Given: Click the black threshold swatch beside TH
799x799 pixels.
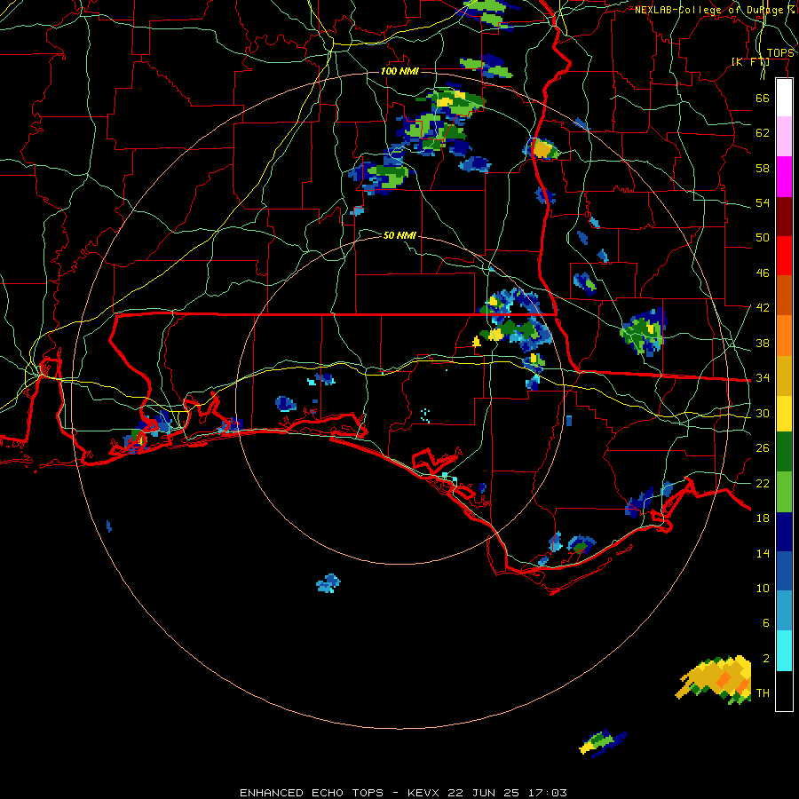Looking at the screenshot, I should [x=784, y=691].
